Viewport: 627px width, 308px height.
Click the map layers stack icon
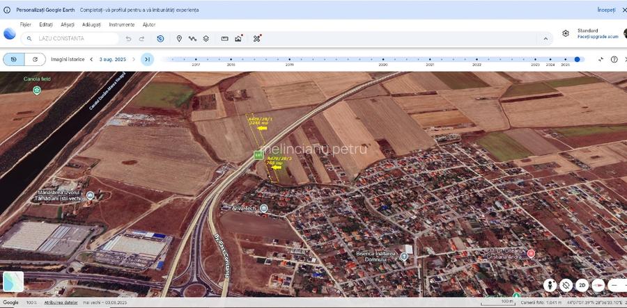(x=206, y=39)
